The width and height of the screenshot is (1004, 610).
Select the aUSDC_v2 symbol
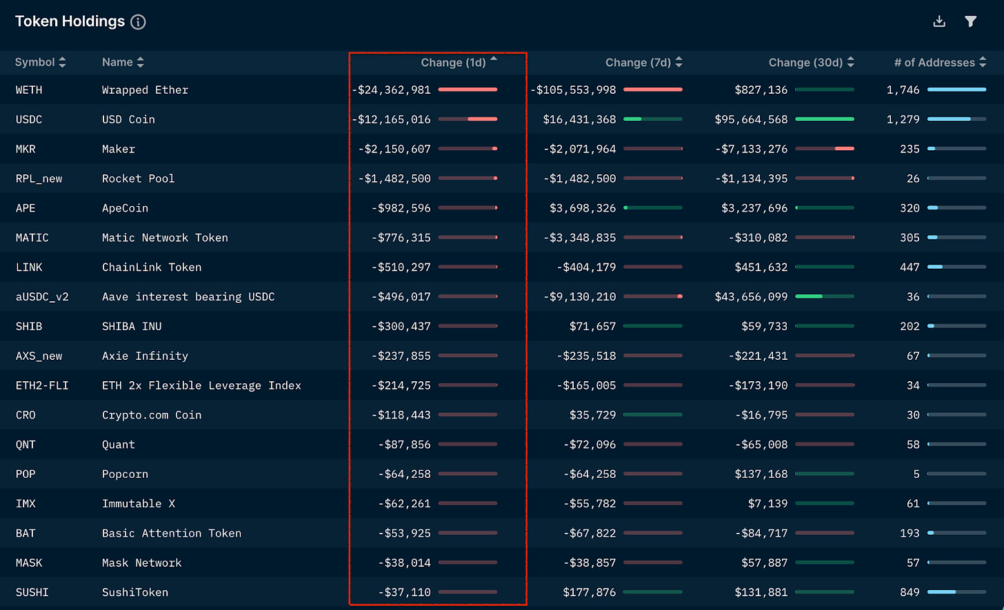click(x=42, y=297)
